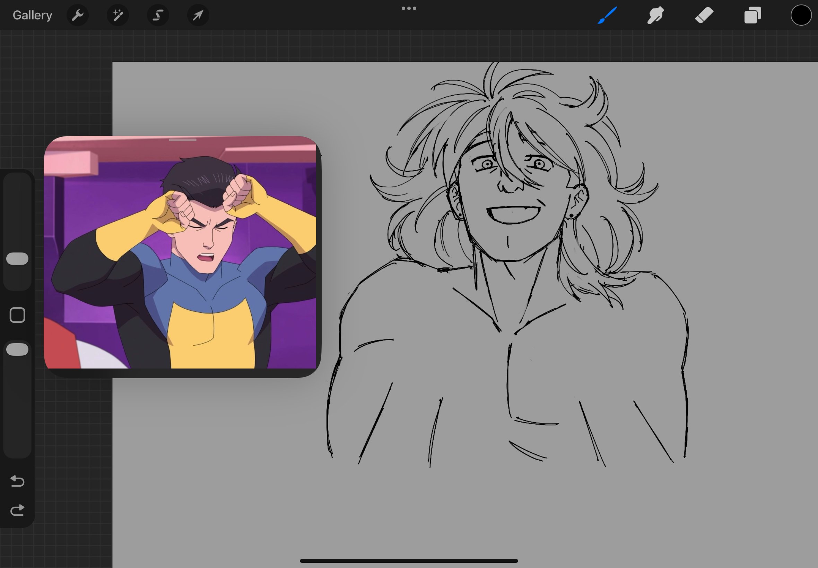Activate the Transform arrow tool

tap(198, 15)
